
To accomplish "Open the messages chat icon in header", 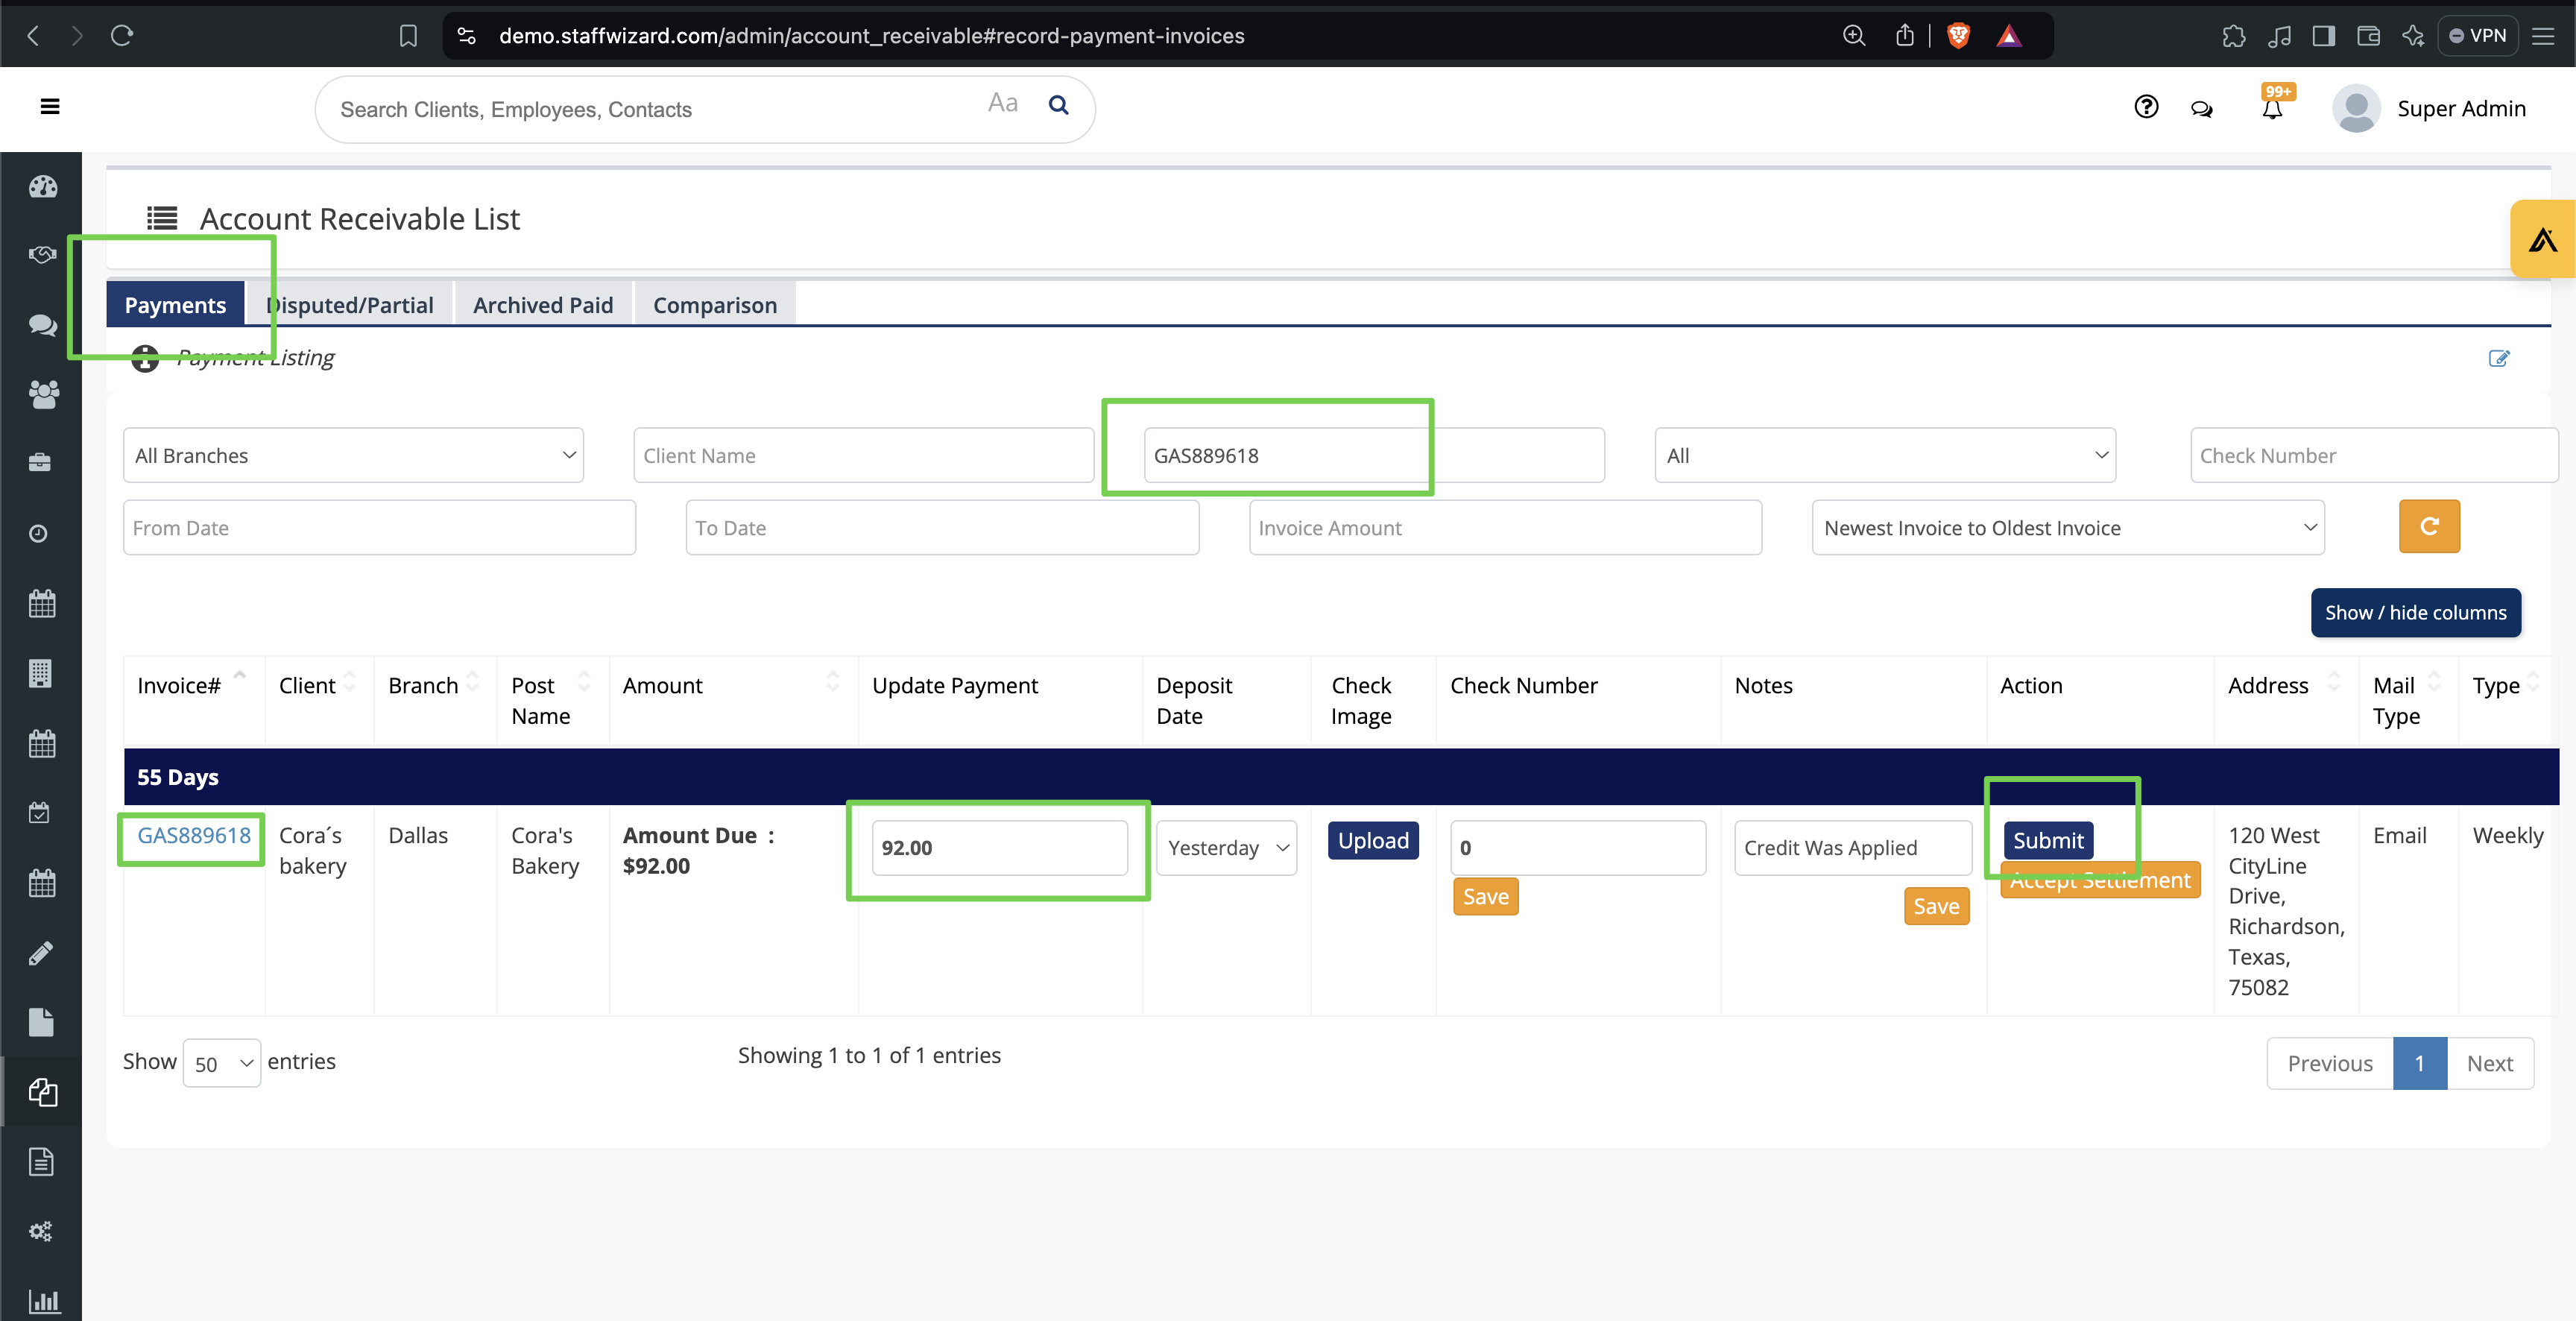I will pyautogui.click(x=2202, y=109).
